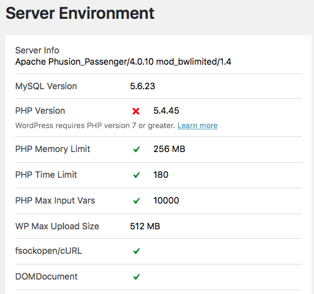Screen dimensions: 314x294
Task: Click the green checkmark for PHP Memory Limit
Action: [x=137, y=150]
